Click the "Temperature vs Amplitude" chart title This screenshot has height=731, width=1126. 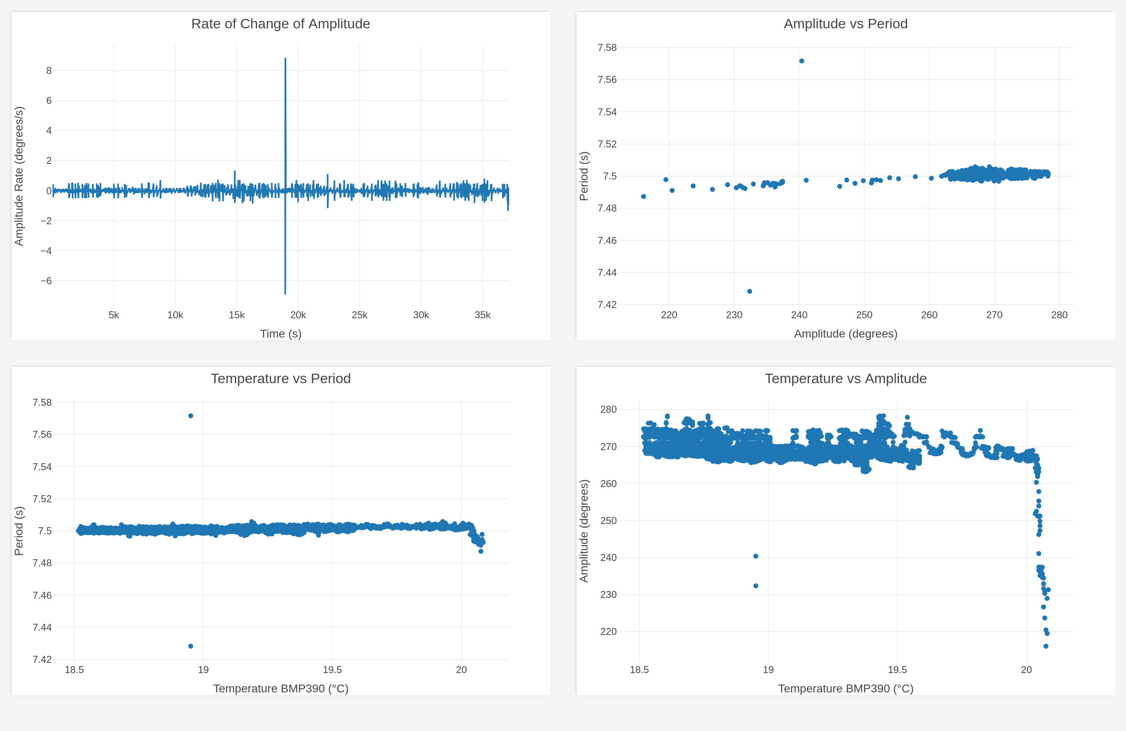[846, 379]
